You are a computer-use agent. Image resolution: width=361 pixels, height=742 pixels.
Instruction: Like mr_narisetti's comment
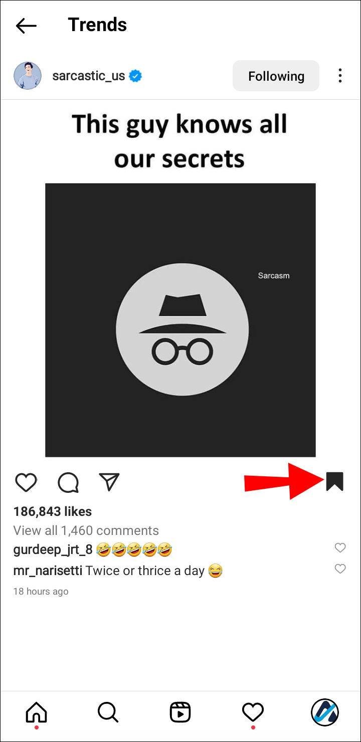[340, 569]
